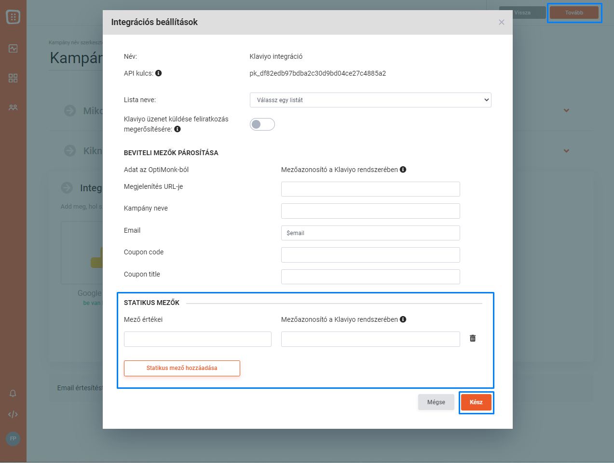Click the second step arrow icon behind dialog
614x463 pixels.
pyautogui.click(x=70, y=151)
